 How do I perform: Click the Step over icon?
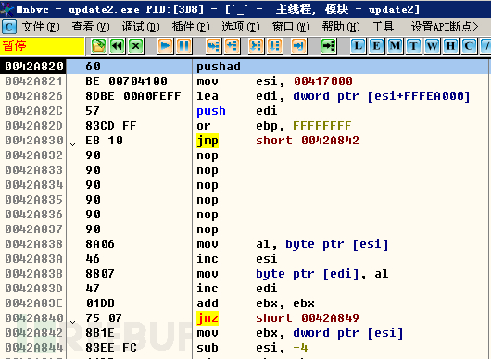click(232, 46)
